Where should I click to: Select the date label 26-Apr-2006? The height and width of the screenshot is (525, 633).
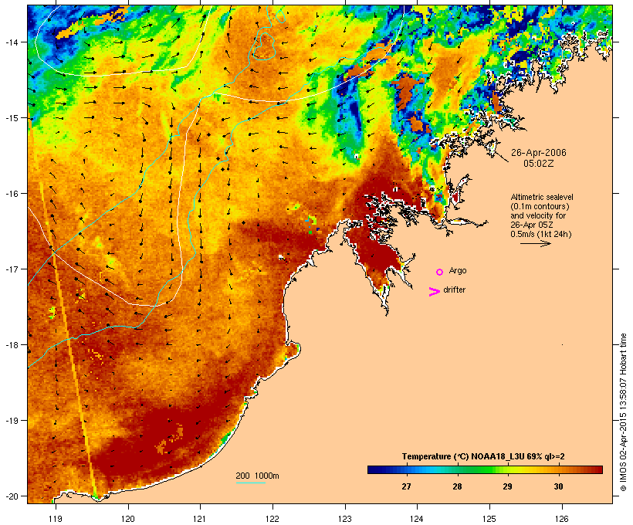pos(539,153)
